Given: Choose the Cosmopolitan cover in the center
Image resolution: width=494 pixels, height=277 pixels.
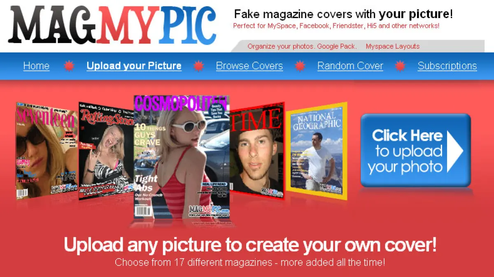Looking at the screenshot, I should pos(182,157).
